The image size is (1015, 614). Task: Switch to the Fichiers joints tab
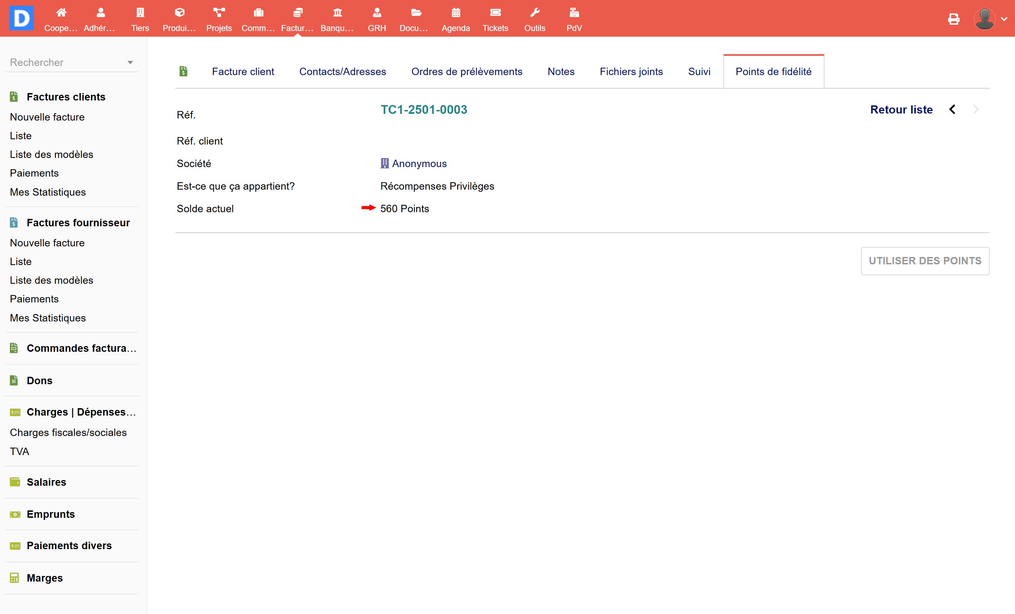pos(631,72)
